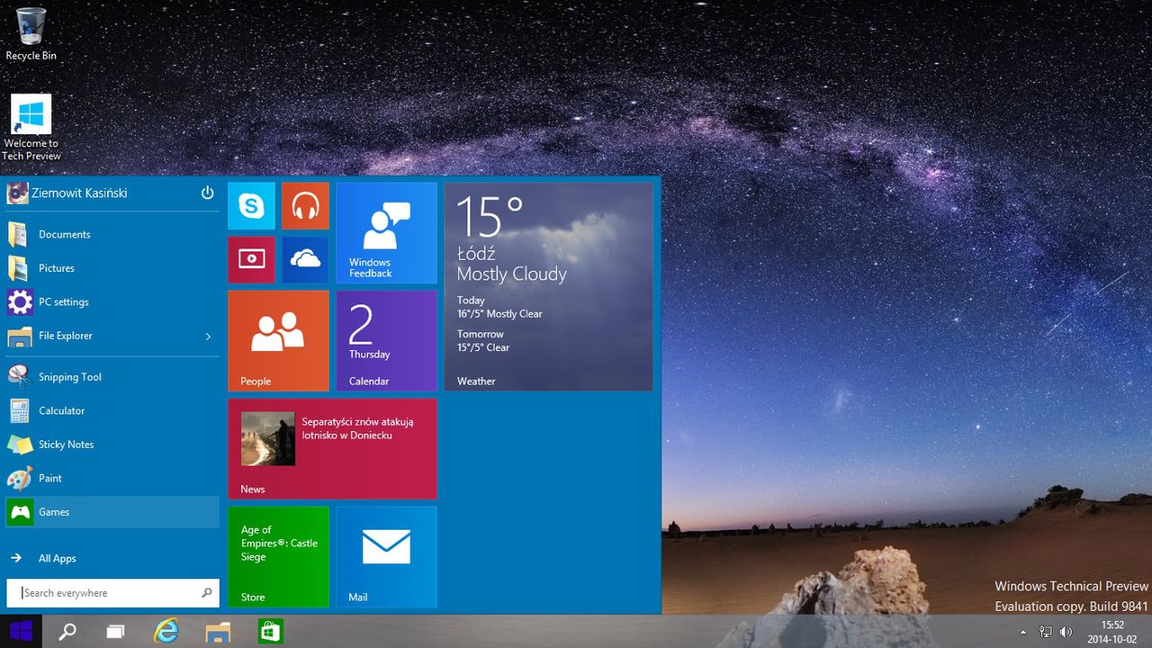This screenshot has height=648, width=1152.
Task: Click the Snipping Tool scissors icon
Action: pyautogui.click(x=20, y=377)
